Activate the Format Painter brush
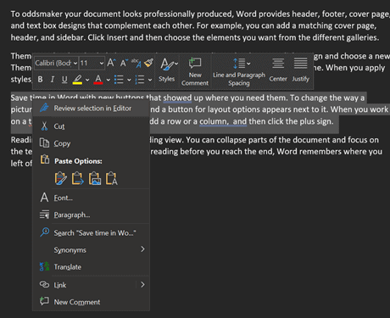The height and width of the screenshot is (318, 390). click(148, 63)
